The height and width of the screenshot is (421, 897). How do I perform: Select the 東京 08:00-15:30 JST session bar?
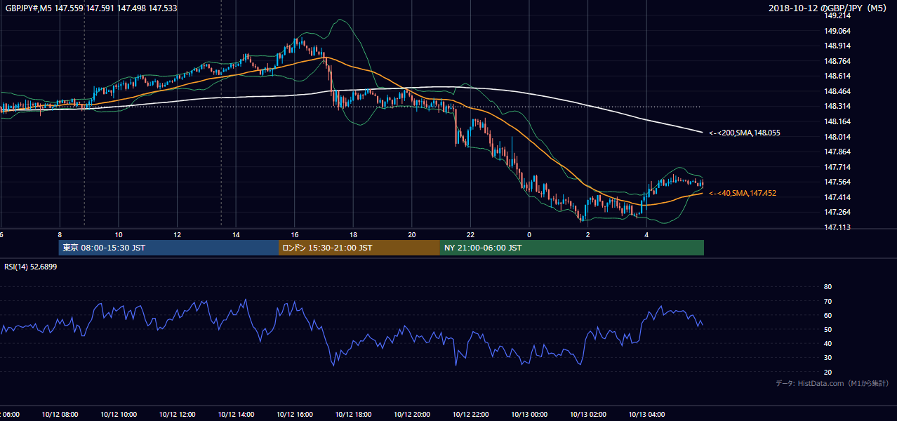coord(168,248)
